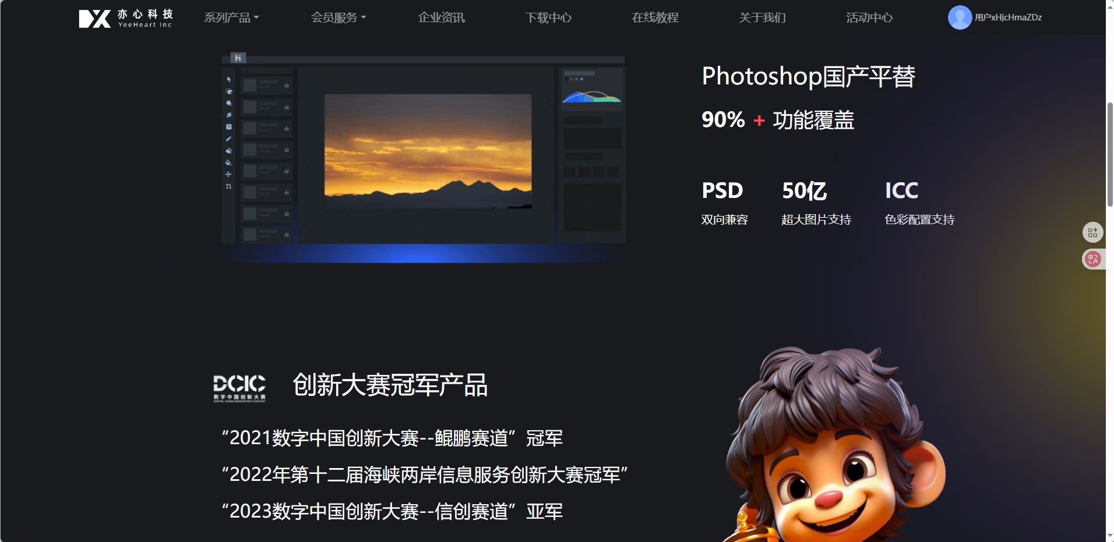1114x542 pixels.
Task: Click the 创新大赛冠军产品 title
Action: pyautogui.click(x=390, y=385)
